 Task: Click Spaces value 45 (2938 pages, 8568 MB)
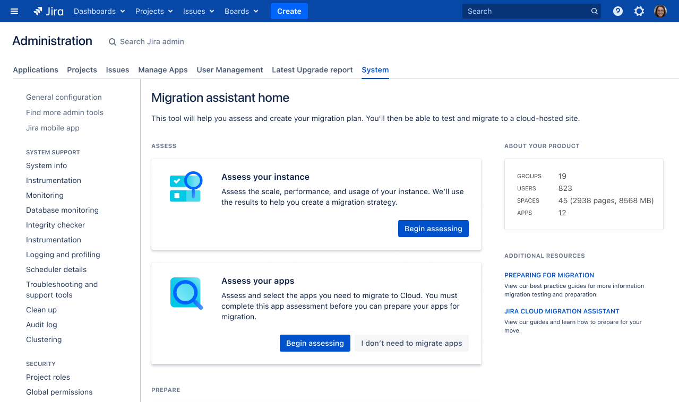[x=606, y=200]
